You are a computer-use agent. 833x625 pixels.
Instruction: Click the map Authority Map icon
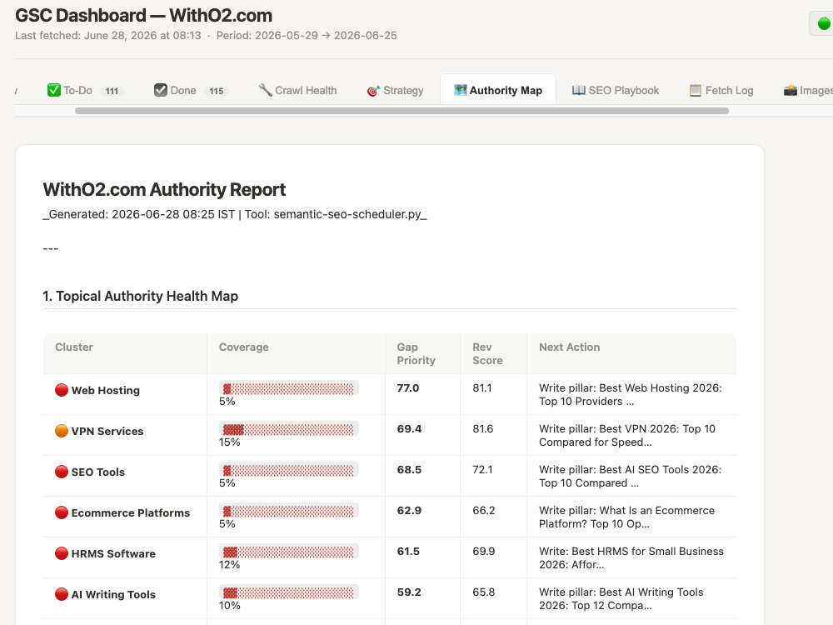point(460,90)
